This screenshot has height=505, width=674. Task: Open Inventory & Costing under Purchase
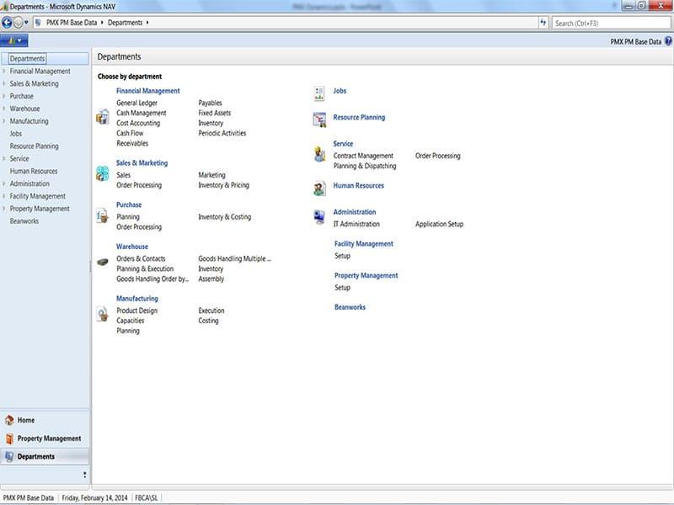(x=224, y=217)
